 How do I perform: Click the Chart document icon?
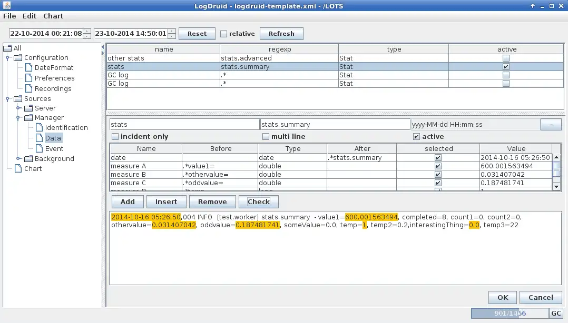pos(18,168)
